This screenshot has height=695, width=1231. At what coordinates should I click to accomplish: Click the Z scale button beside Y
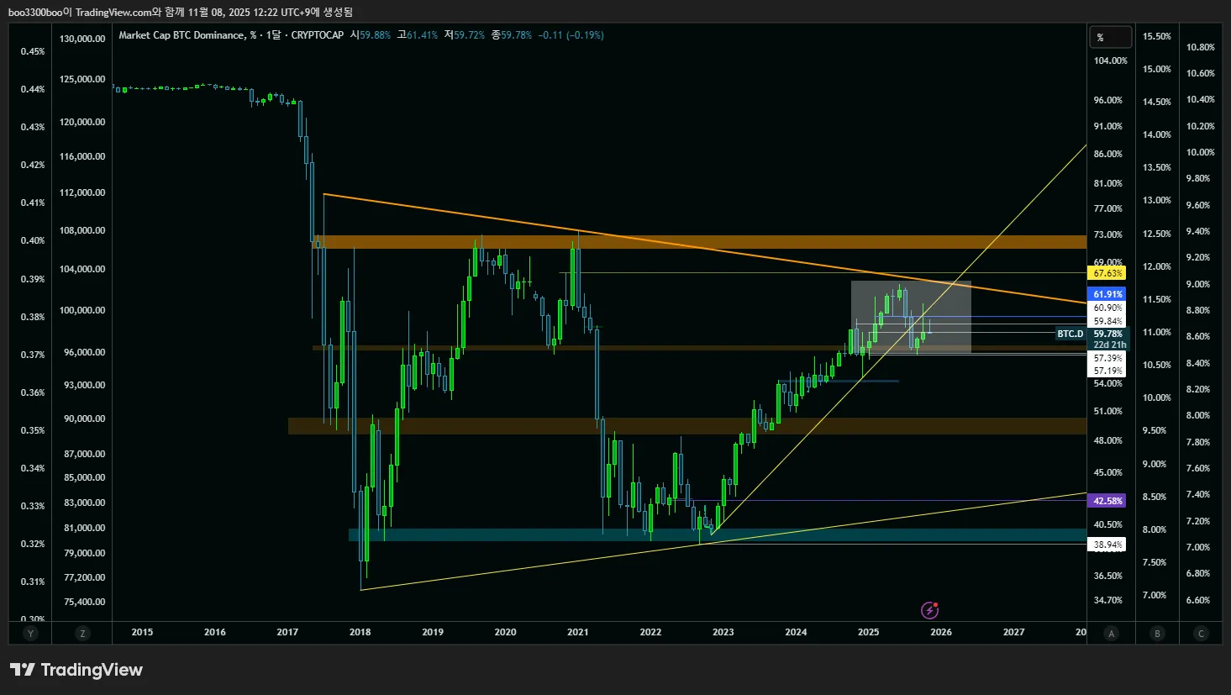tap(82, 633)
